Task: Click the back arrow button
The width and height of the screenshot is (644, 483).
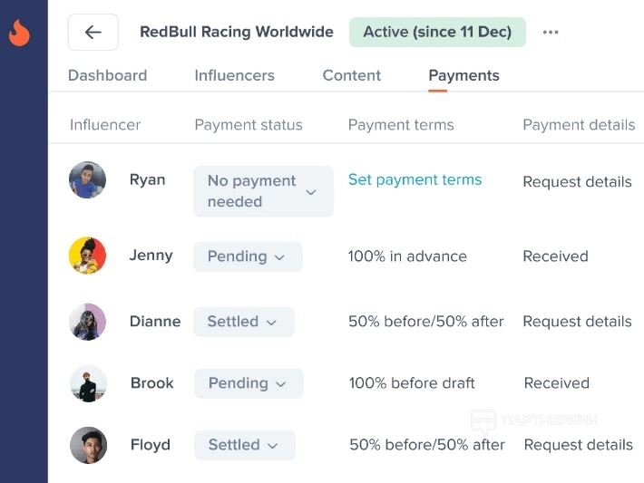Action: (x=93, y=33)
